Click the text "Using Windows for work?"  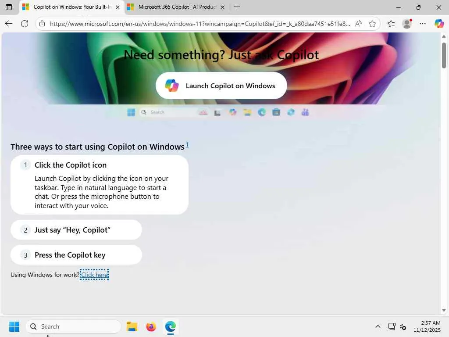tap(45, 275)
